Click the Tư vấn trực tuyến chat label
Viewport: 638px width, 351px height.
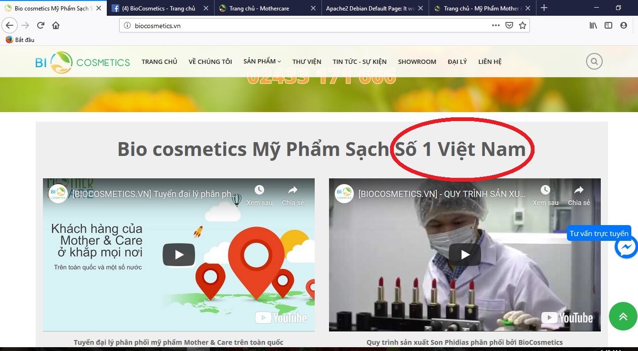pos(599,233)
